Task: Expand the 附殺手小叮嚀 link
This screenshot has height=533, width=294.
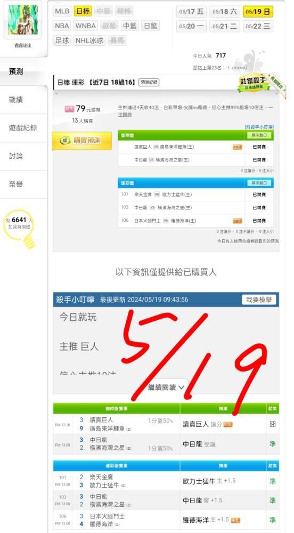Action: coord(259,127)
